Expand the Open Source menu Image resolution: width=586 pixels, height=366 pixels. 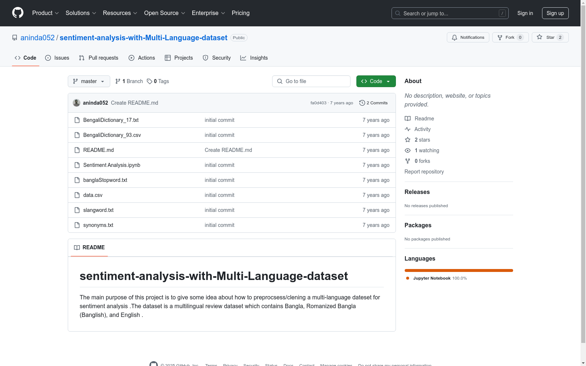click(165, 13)
